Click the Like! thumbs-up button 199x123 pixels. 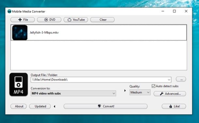pos(174,106)
